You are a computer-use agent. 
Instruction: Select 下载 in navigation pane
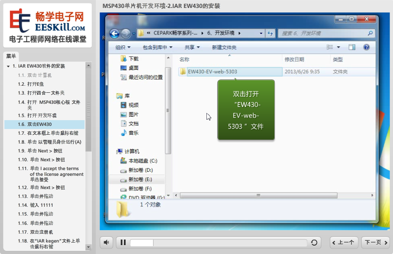(x=130, y=58)
